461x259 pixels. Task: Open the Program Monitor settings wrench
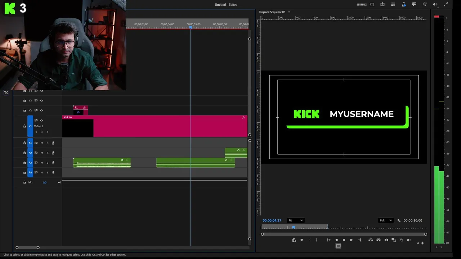point(399,221)
